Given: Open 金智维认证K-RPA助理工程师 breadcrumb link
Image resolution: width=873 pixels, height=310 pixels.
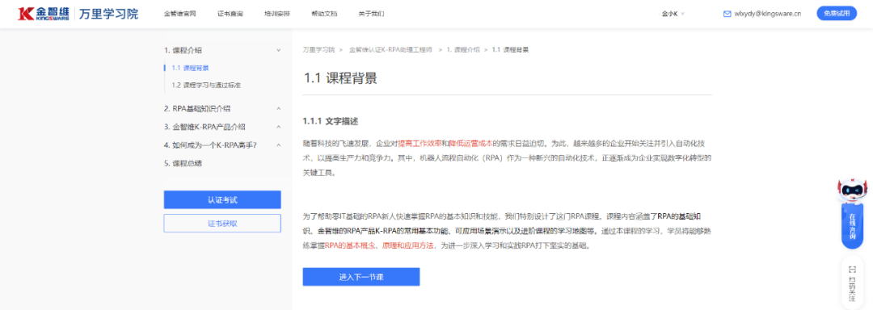Looking at the screenshot, I should tap(391, 49).
